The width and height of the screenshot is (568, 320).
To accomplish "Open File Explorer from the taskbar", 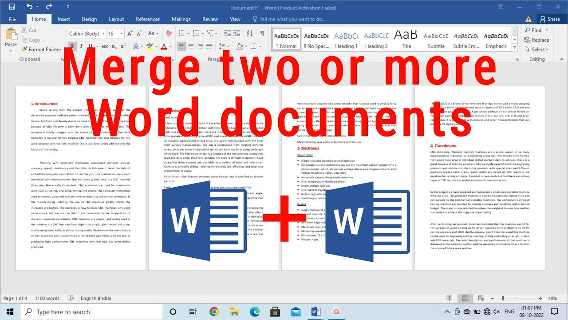I will 234,312.
